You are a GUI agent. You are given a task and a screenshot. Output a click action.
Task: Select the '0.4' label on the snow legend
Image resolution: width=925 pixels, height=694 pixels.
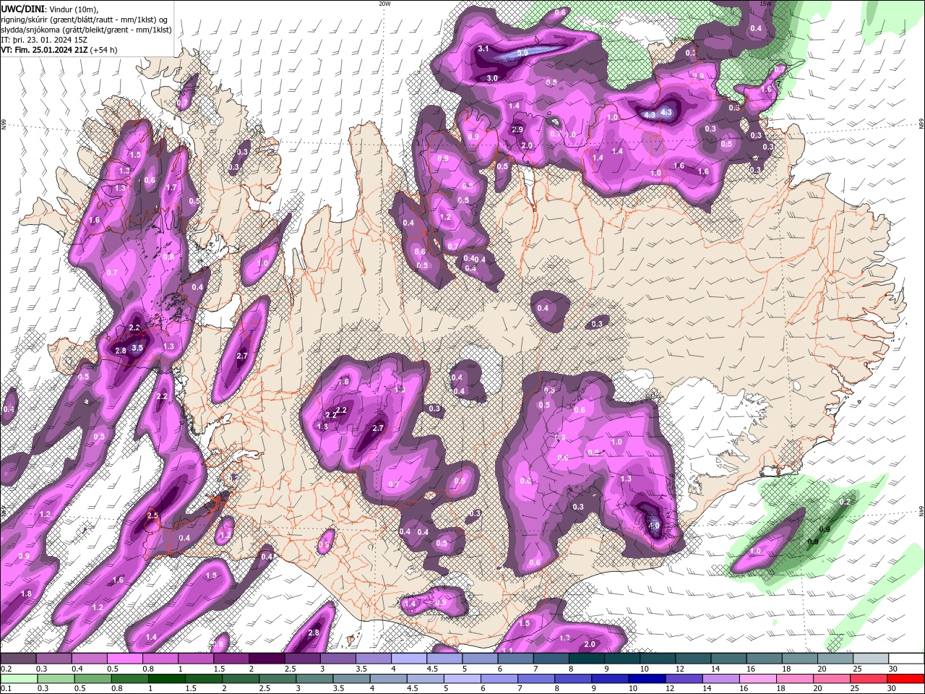(x=77, y=669)
